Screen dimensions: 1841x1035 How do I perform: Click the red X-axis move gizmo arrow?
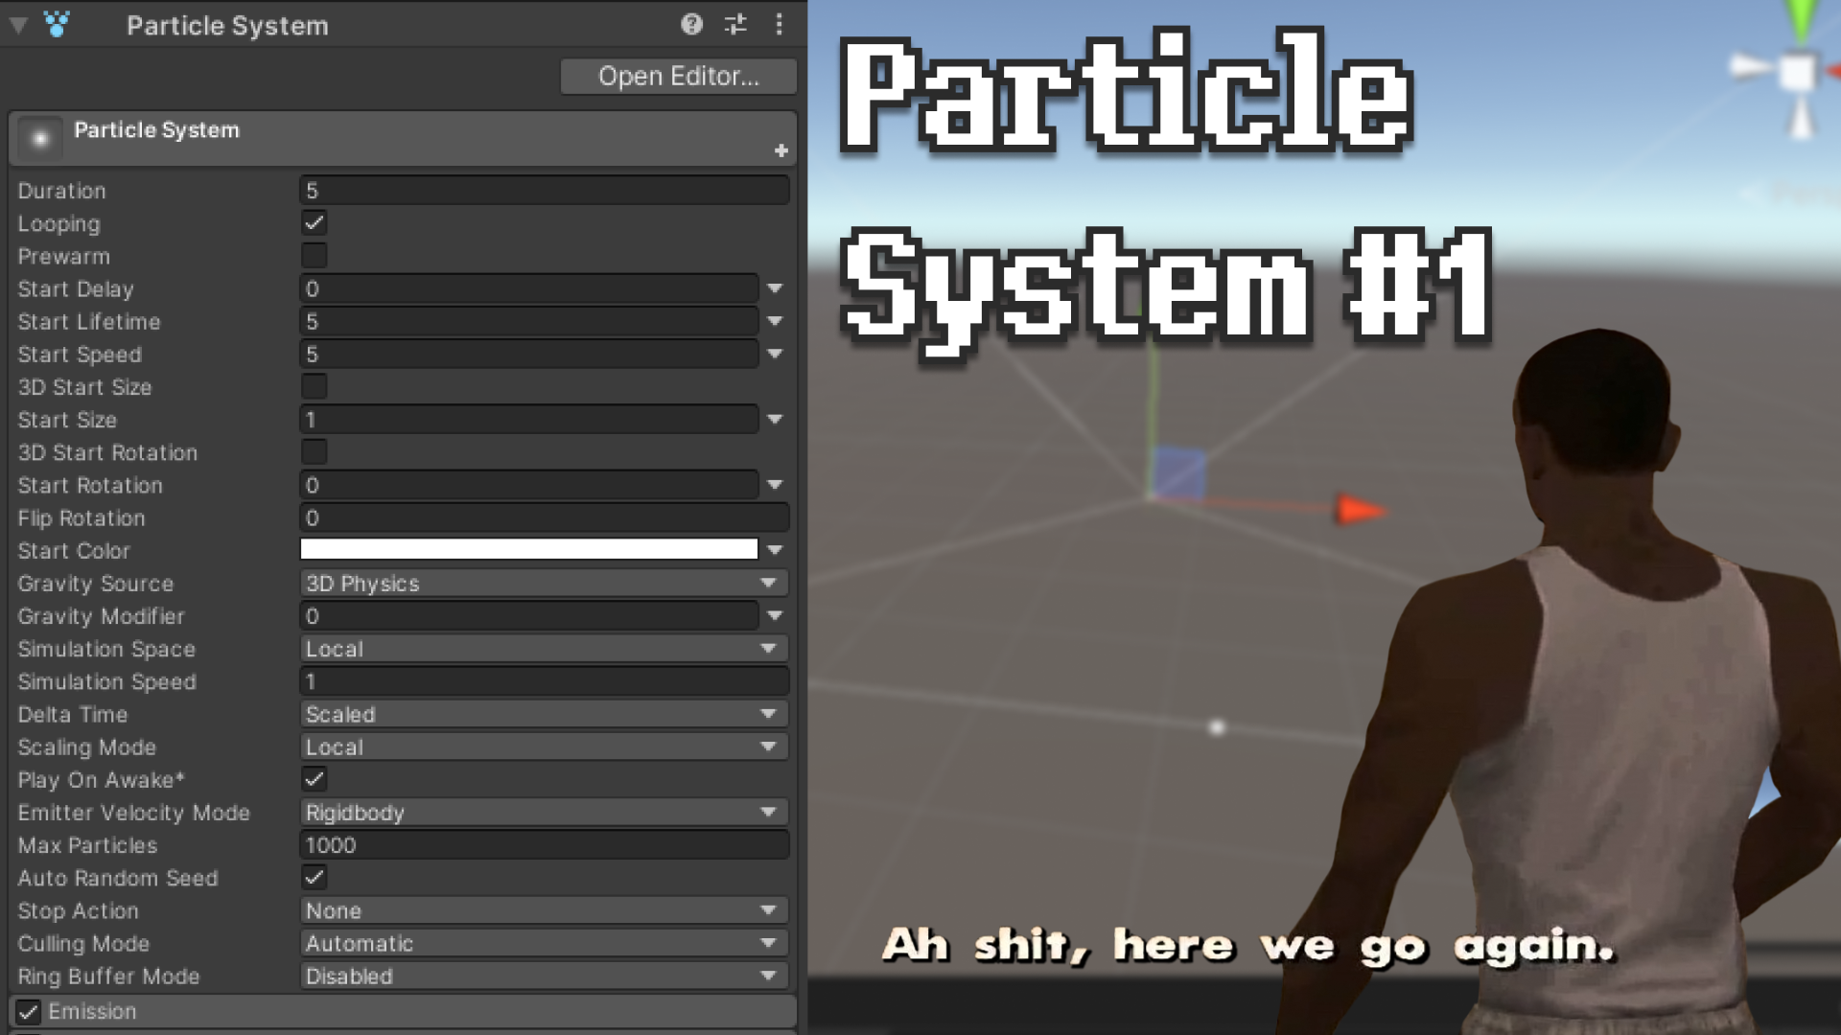point(1360,510)
